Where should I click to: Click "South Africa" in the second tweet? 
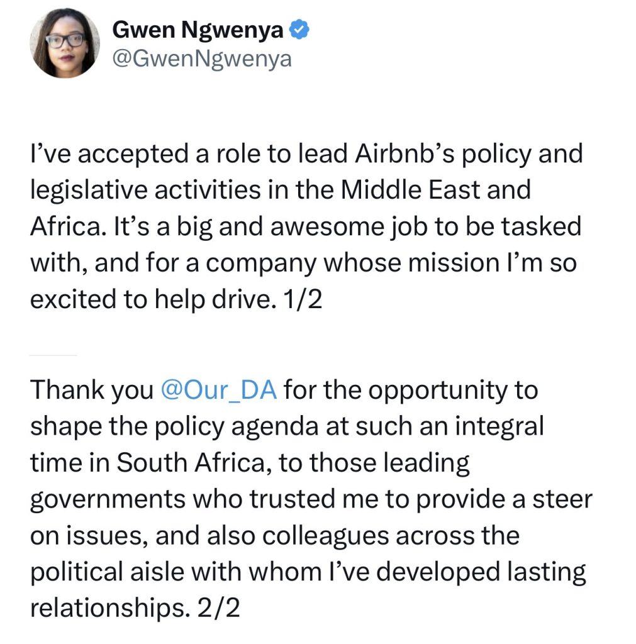click(184, 464)
